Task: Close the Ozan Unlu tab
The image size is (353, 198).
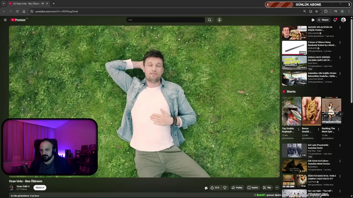Action: [47, 4]
